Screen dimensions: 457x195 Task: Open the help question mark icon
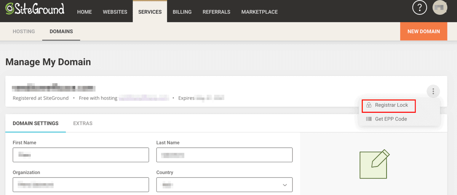click(420, 8)
